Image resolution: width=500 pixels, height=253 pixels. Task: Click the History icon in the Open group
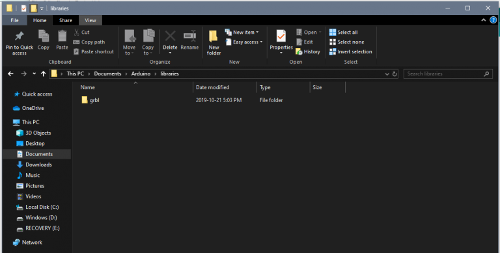tap(299, 51)
